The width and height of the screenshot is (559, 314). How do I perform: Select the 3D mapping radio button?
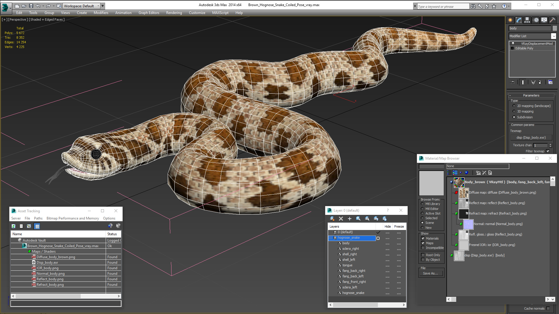pos(514,111)
